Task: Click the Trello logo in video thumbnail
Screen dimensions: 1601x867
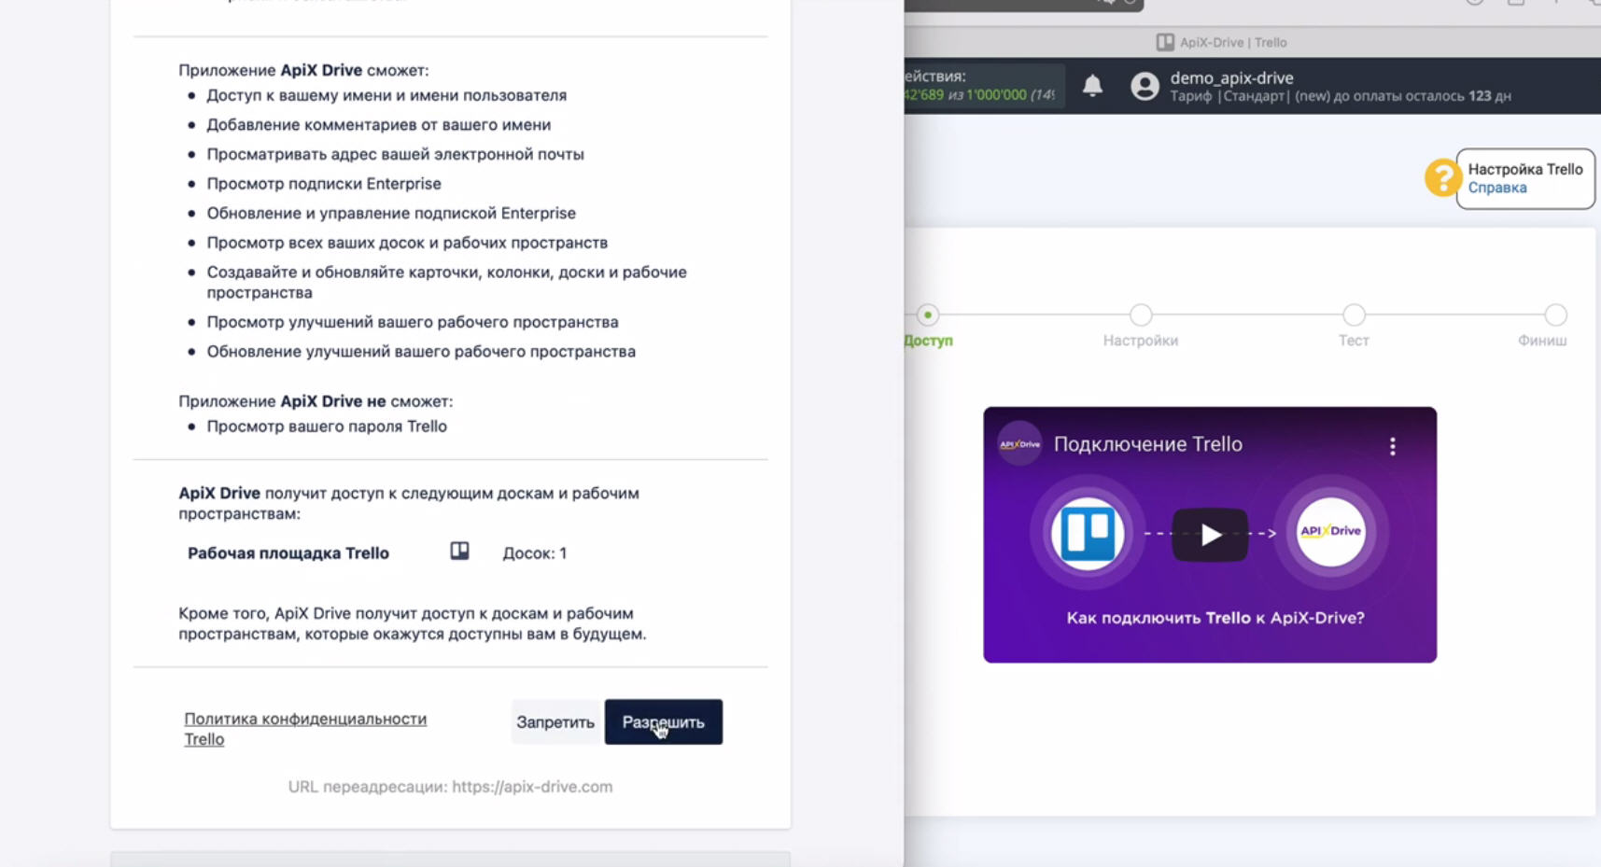Action: click(1088, 534)
